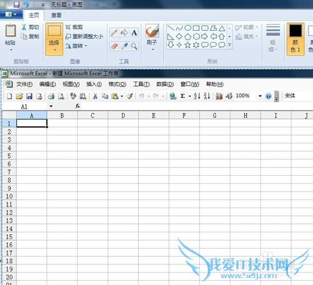Screen dimensions: 313x285
Task: Click the Open folder icon in Excel toolbar
Action: pyautogui.click(x=19, y=96)
